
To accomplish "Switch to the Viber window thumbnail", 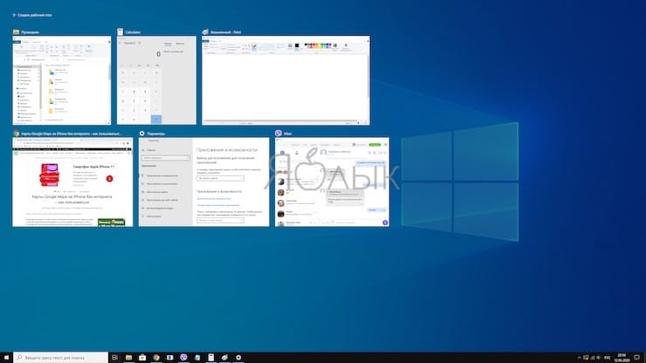I will [332, 181].
